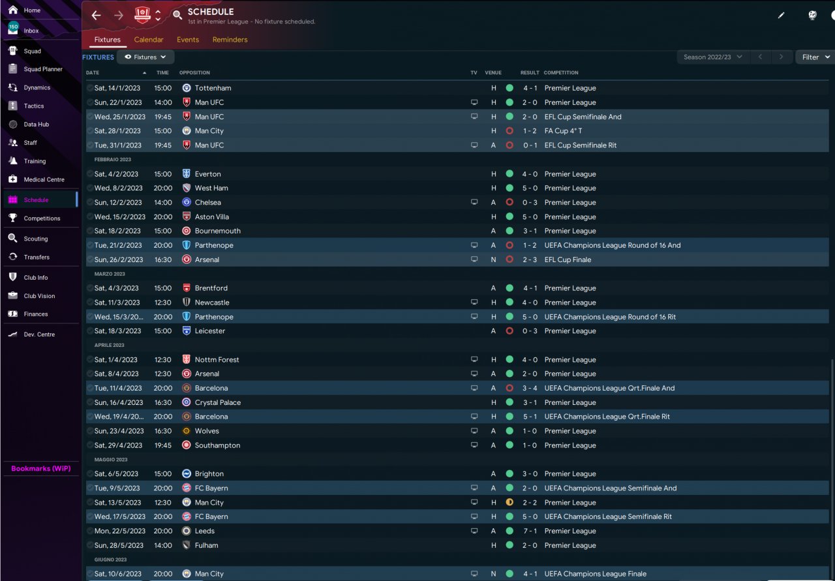
Task: Sort by the Result column header
Action: coord(530,73)
